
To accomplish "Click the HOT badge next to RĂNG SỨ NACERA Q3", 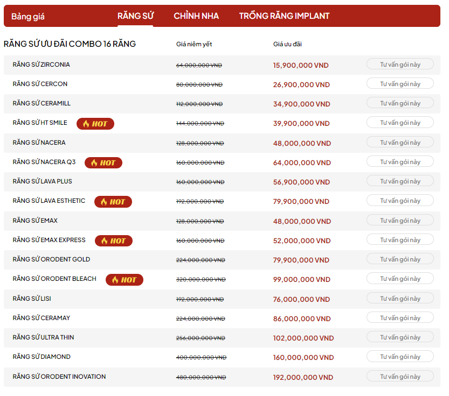I will pos(103,162).
